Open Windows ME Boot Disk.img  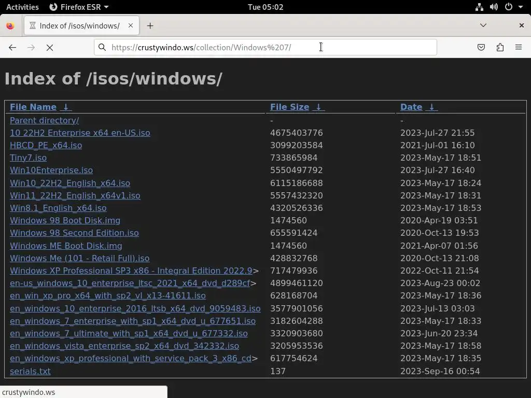[66, 246]
